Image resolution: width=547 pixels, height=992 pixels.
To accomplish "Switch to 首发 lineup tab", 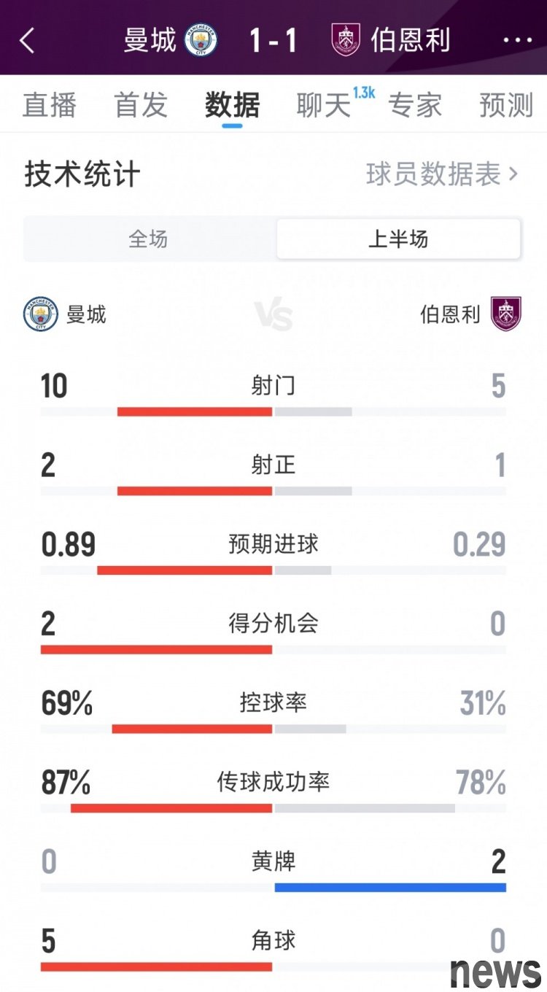I will [141, 106].
